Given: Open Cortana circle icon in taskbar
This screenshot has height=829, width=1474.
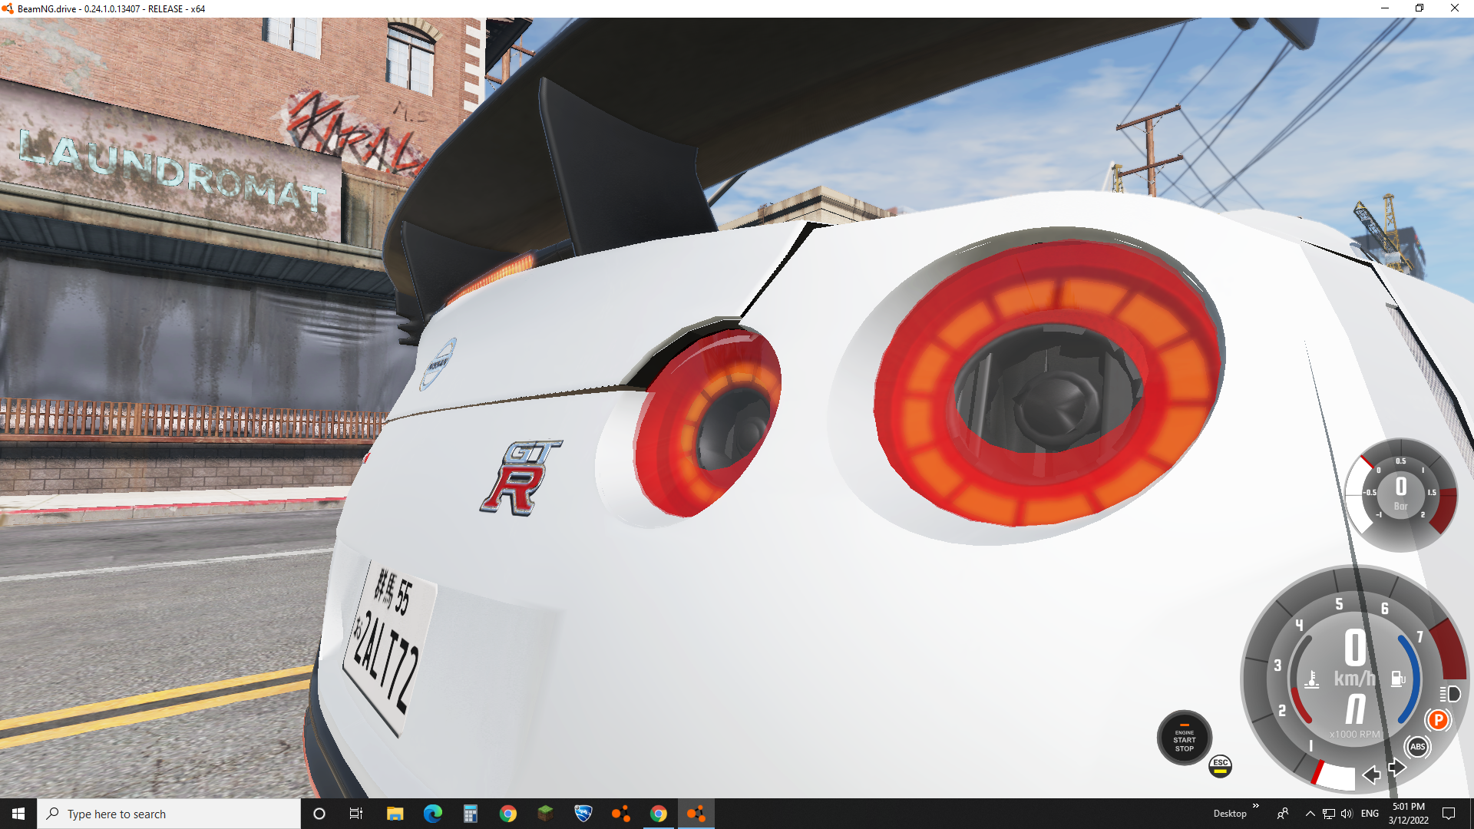Looking at the screenshot, I should click(319, 814).
